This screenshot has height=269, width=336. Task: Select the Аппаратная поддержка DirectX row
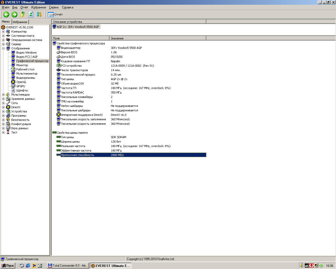click(129, 115)
